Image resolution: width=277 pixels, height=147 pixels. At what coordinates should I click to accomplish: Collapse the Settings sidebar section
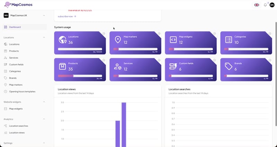(x=44, y=143)
